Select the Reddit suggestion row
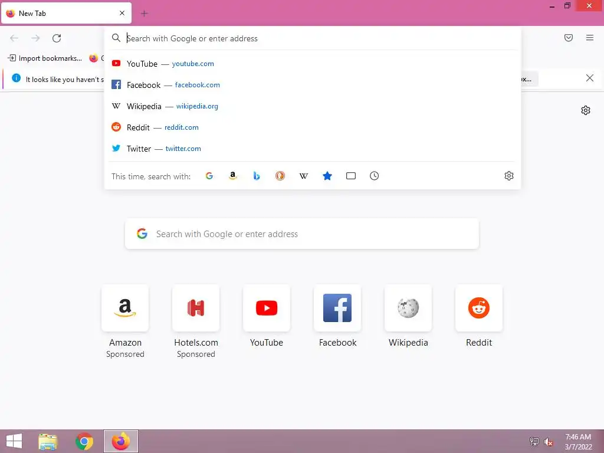 coord(313,127)
